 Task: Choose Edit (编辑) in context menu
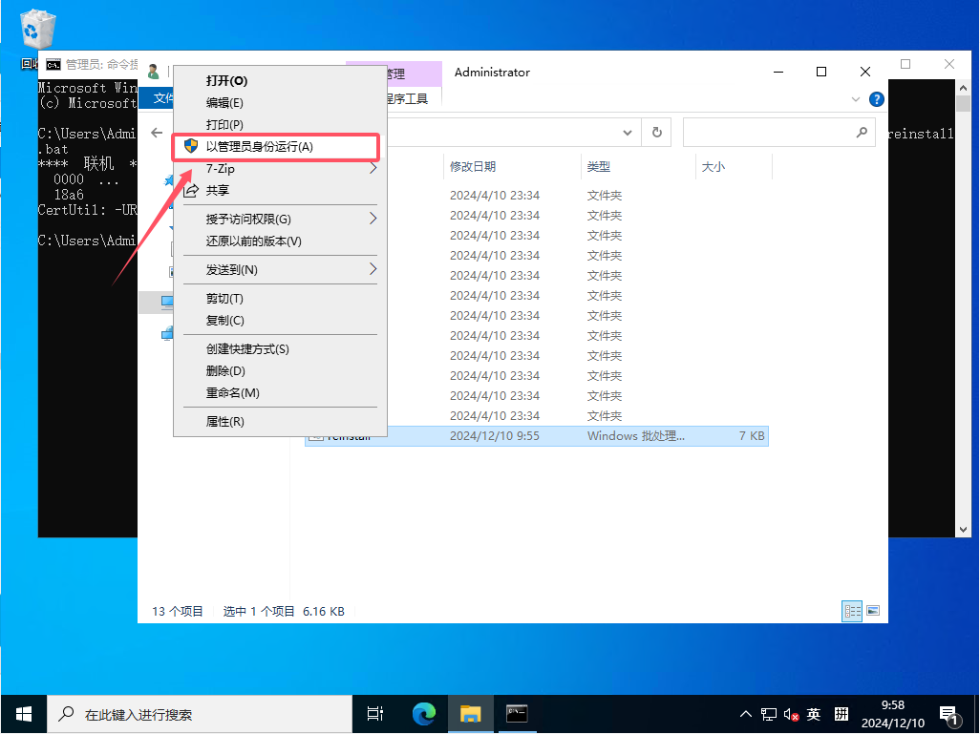click(279, 102)
